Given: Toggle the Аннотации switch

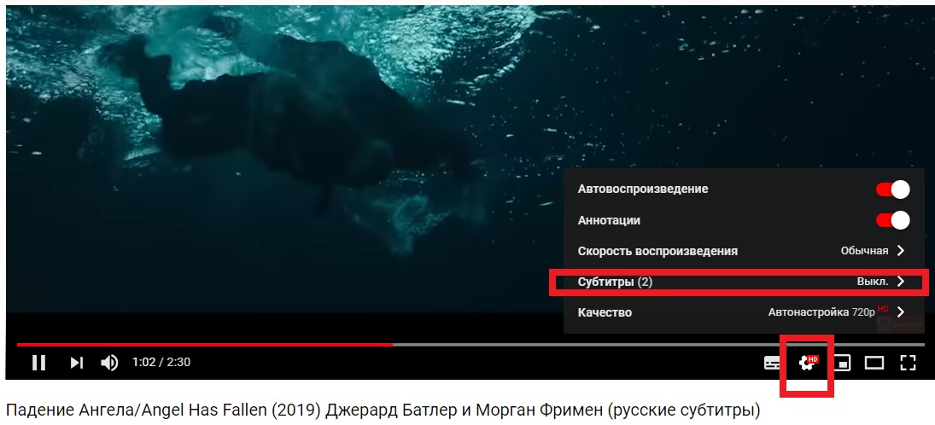Looking at the screenshot, I should coord(892,220).
